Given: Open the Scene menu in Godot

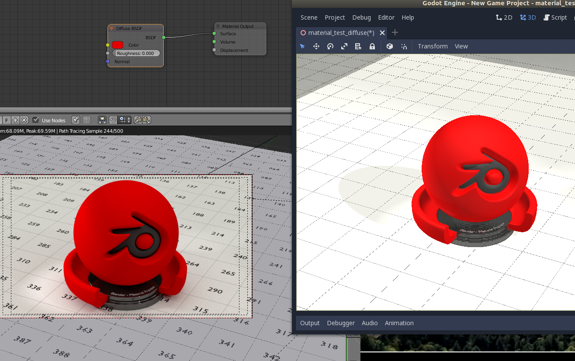Looking at the screenshot, I should (309, 17).
